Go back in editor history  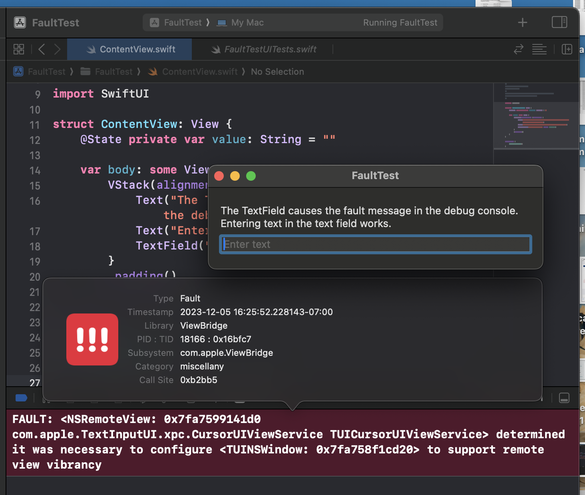[x=42, y=49]
